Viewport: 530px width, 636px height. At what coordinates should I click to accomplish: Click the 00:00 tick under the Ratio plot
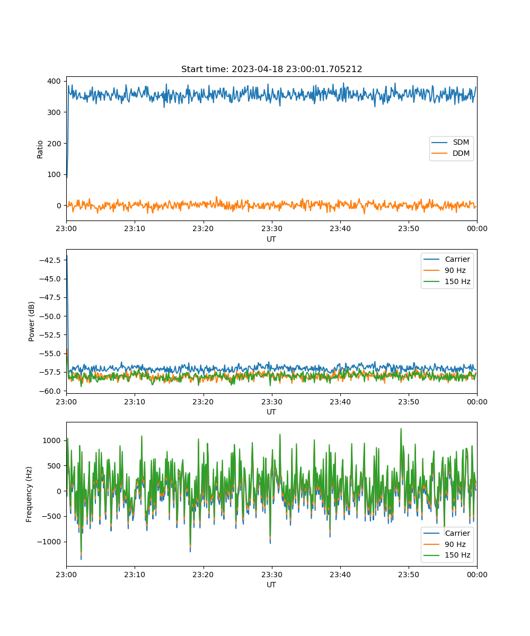[477, 229]
